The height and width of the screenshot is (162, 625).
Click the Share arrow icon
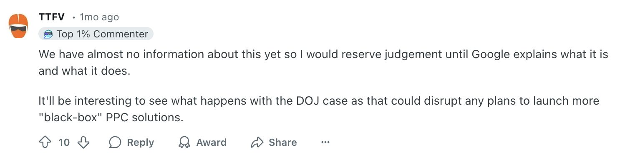click(257, 142)
